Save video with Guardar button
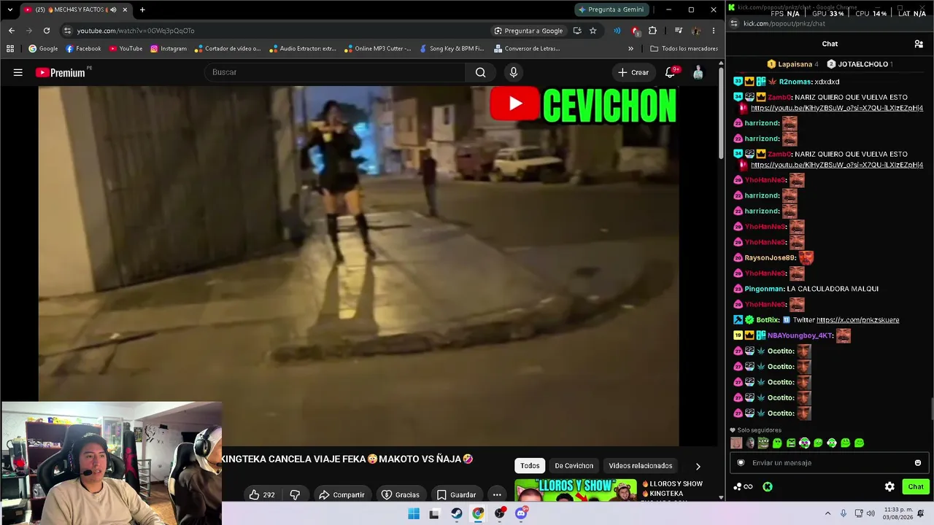This screenshot has height=525, width=934. [x=456, y=494]
